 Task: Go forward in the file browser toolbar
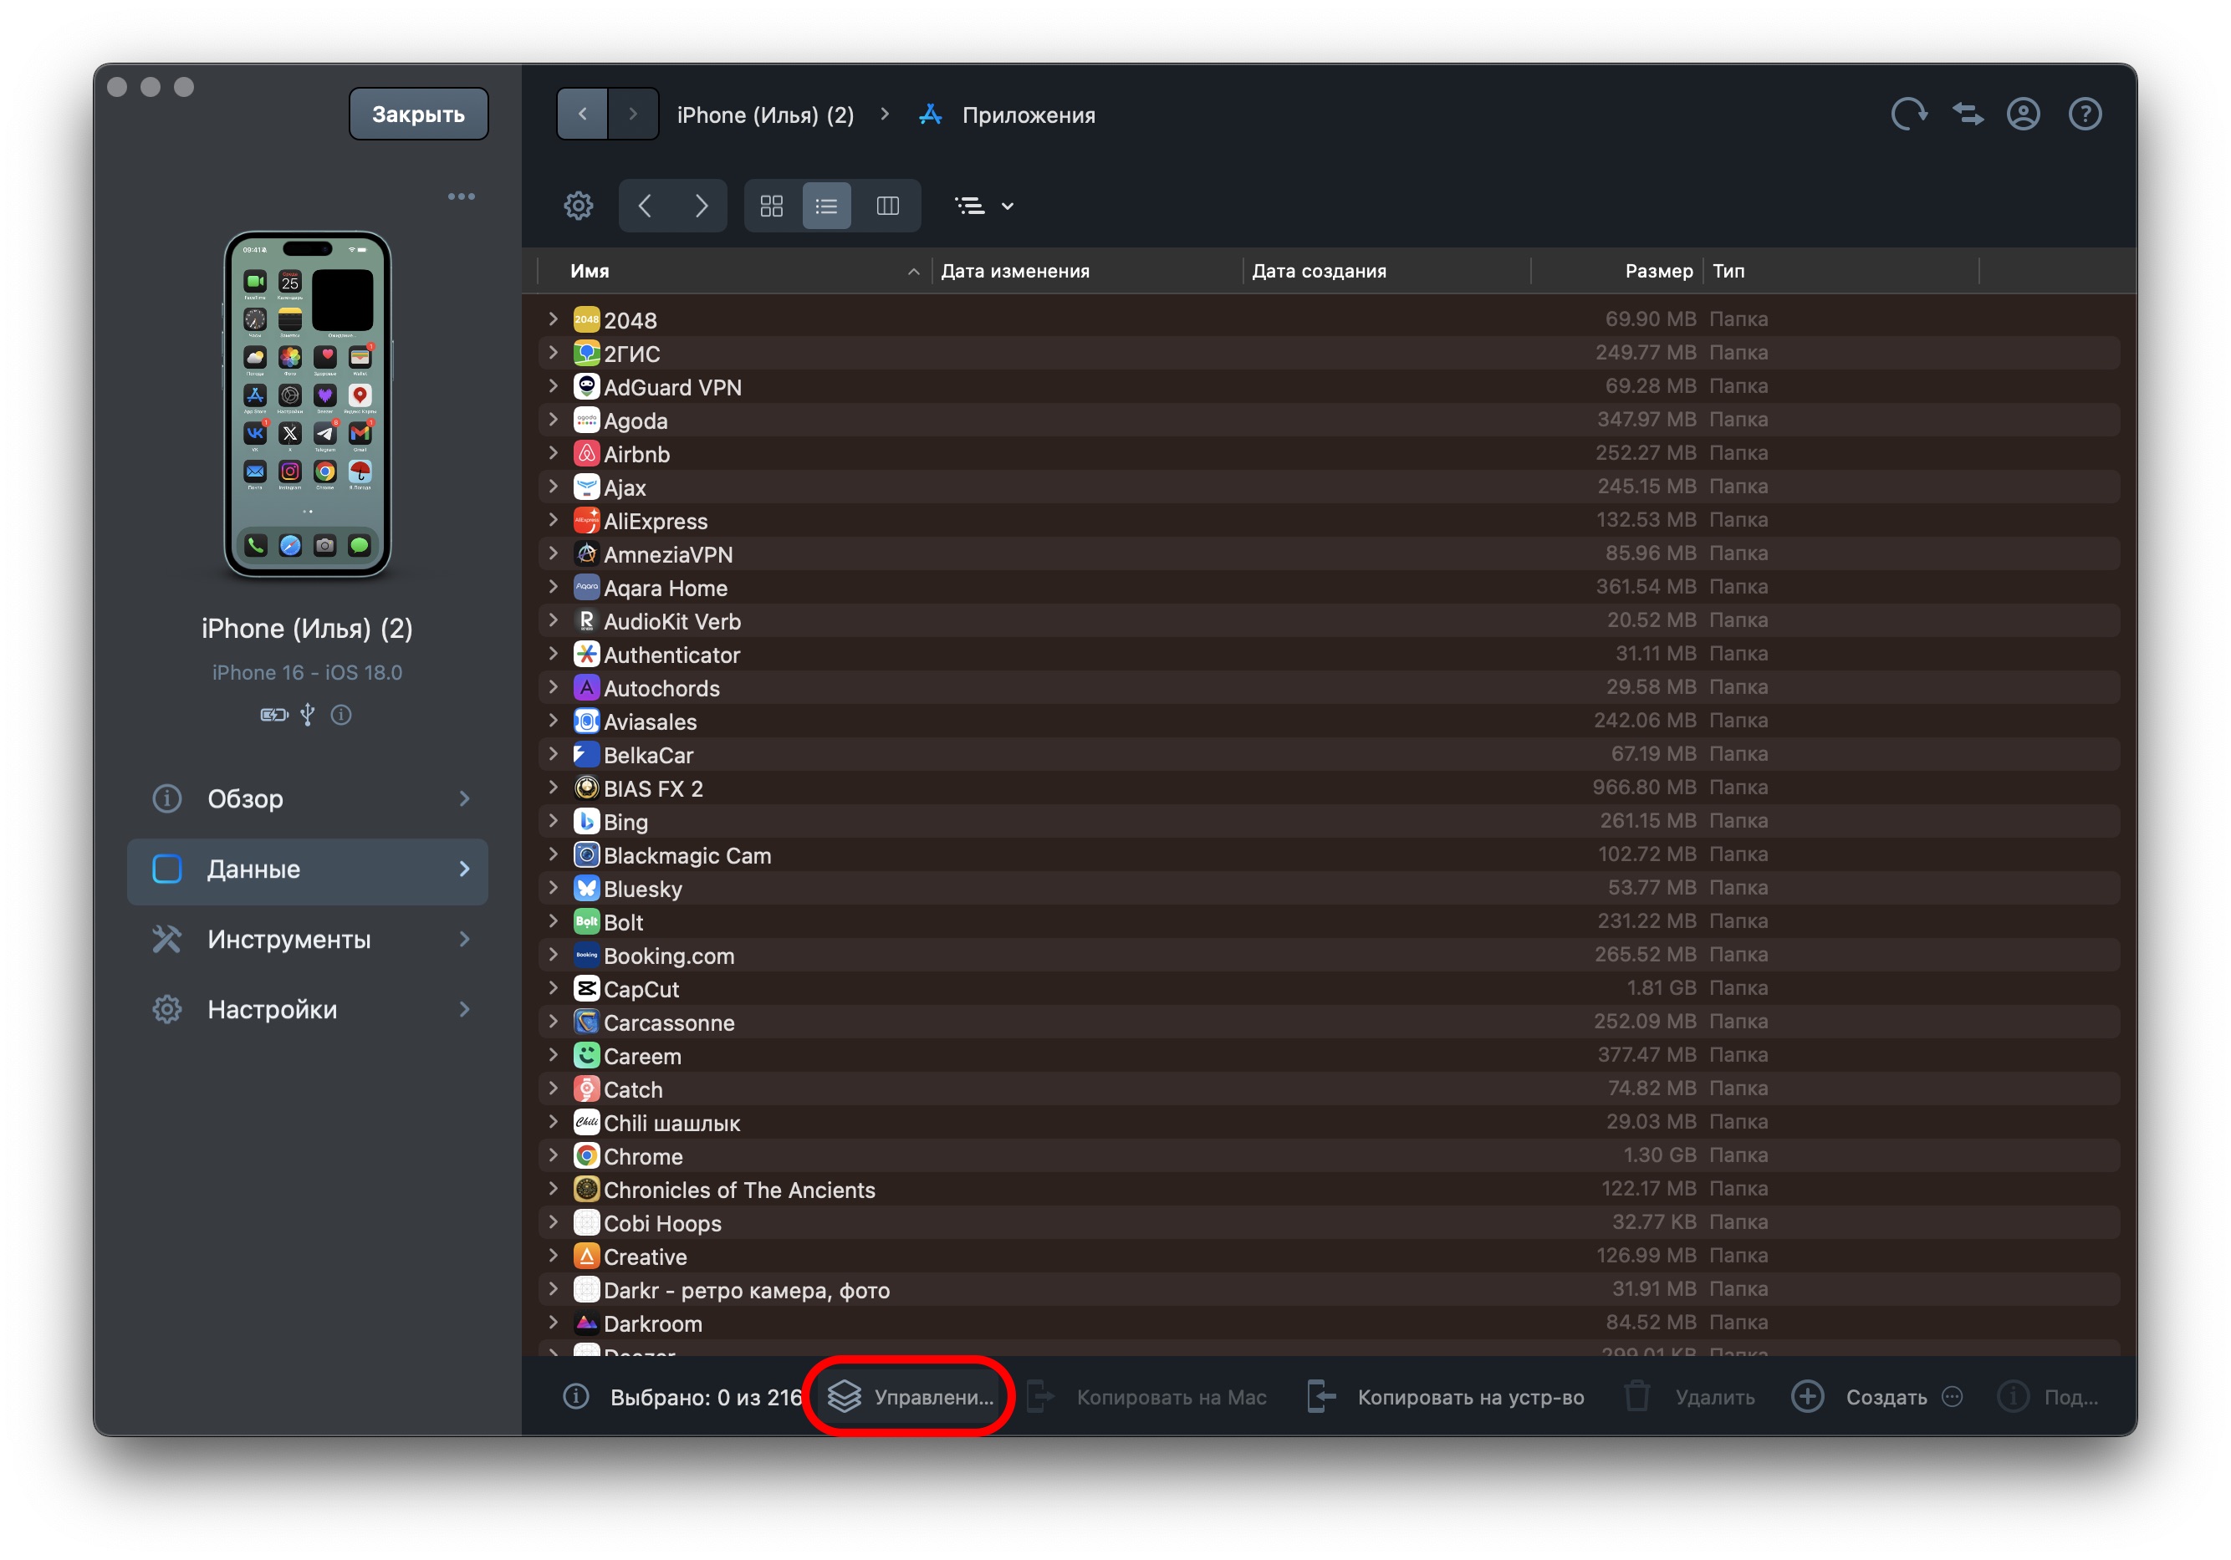[x=701, y=206]
